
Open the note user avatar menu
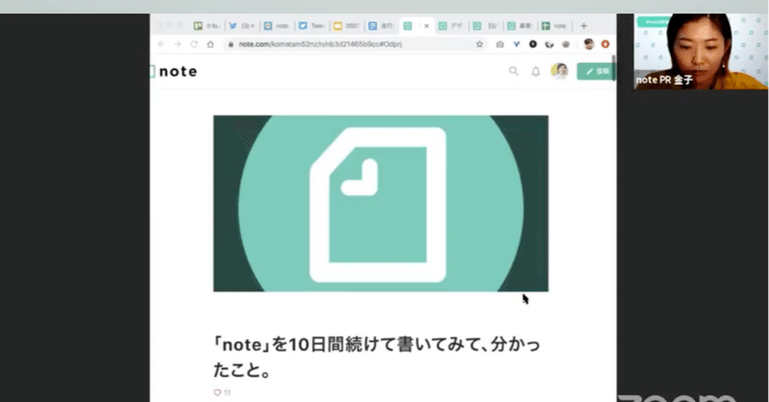click(559, 71)
